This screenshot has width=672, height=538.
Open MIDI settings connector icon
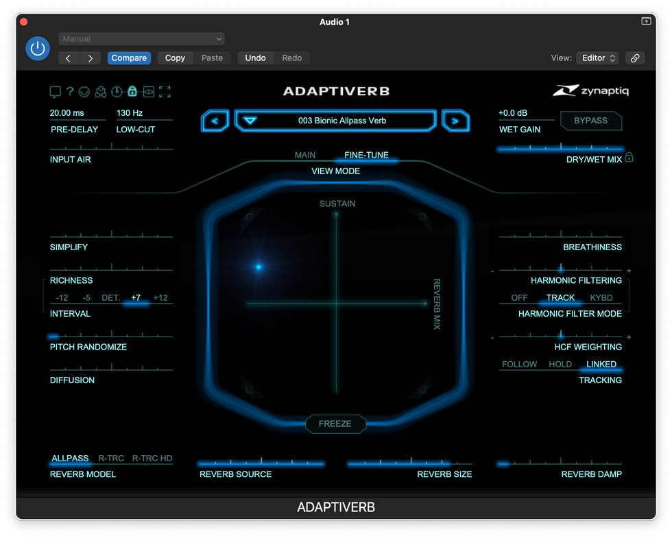[84, 92]
